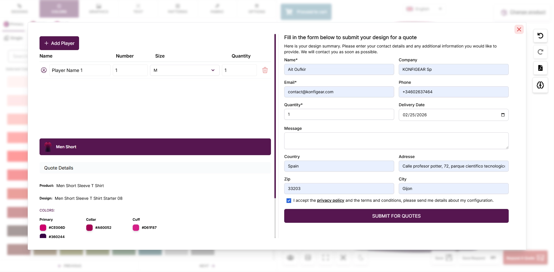The image size is (554, 272).
Task: Click inside the Message text area
Action: coord(396,141)
